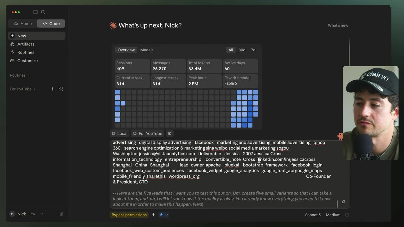
Task: Choose the Local environment selector
Action: (120, 133)
